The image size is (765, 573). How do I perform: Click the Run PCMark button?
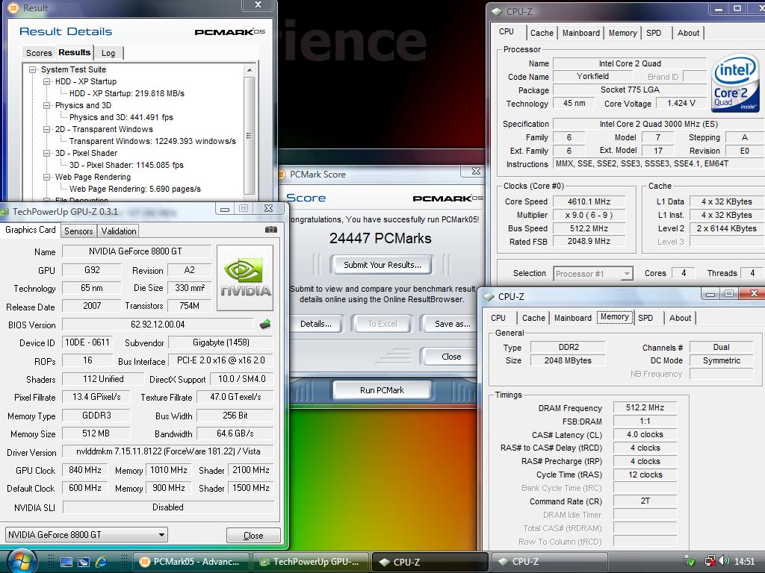coord(382,389)
